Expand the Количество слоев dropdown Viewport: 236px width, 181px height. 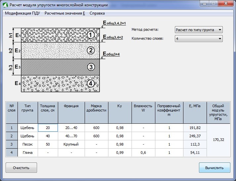point(199,39)
